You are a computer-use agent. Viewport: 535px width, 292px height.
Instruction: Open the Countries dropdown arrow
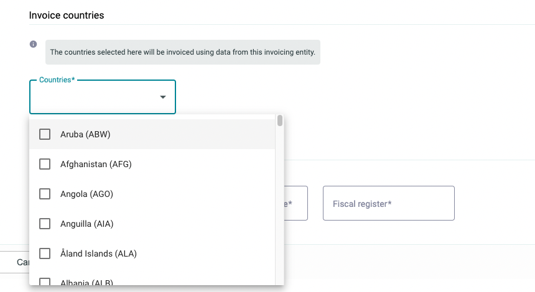[x=163, y=97]
